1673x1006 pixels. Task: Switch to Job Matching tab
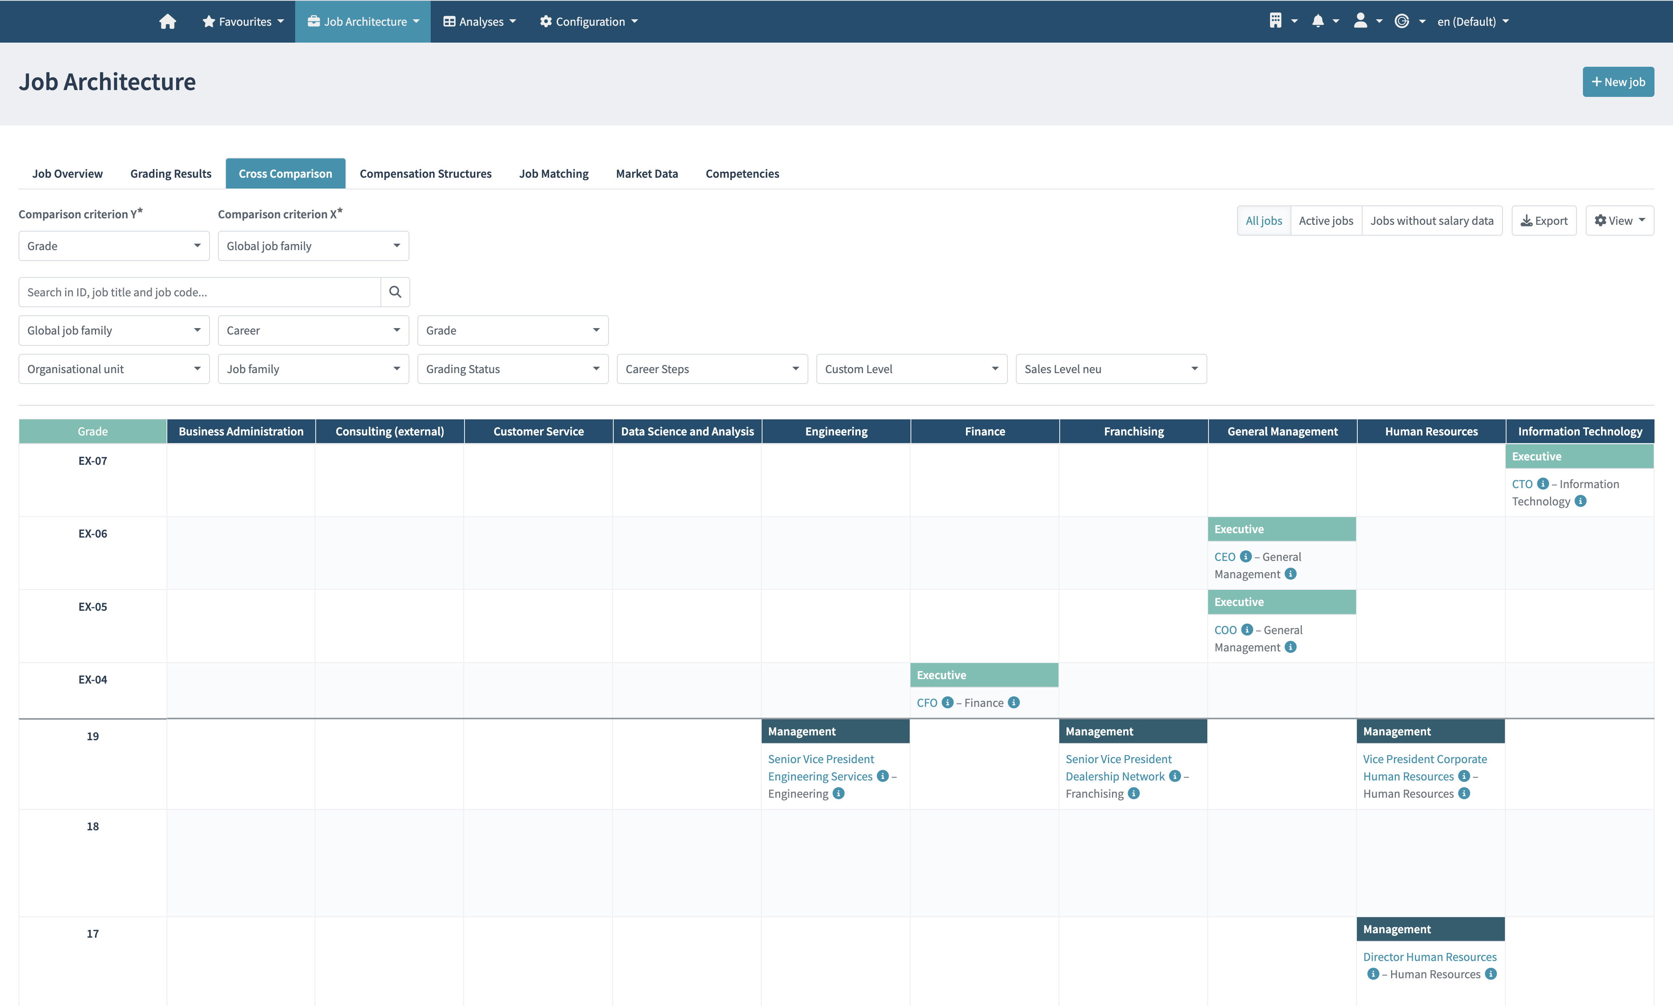554,174
